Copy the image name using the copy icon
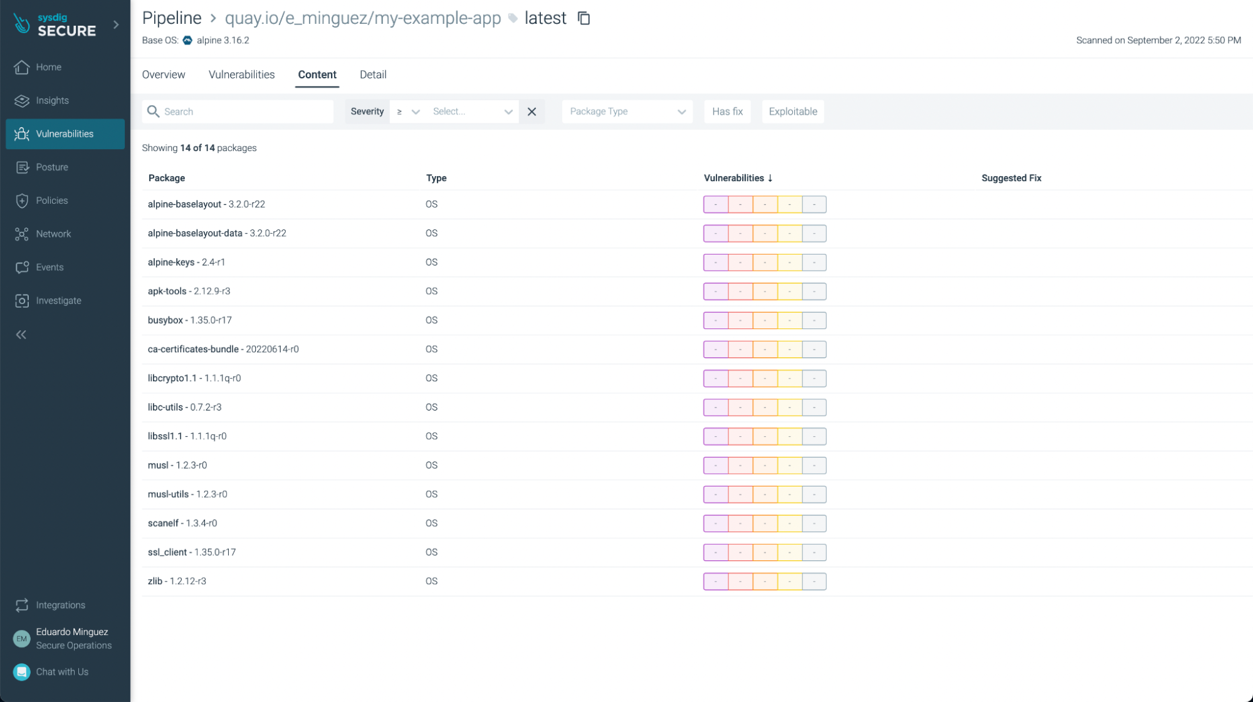The image size is (1253, 702). [583, 18]
